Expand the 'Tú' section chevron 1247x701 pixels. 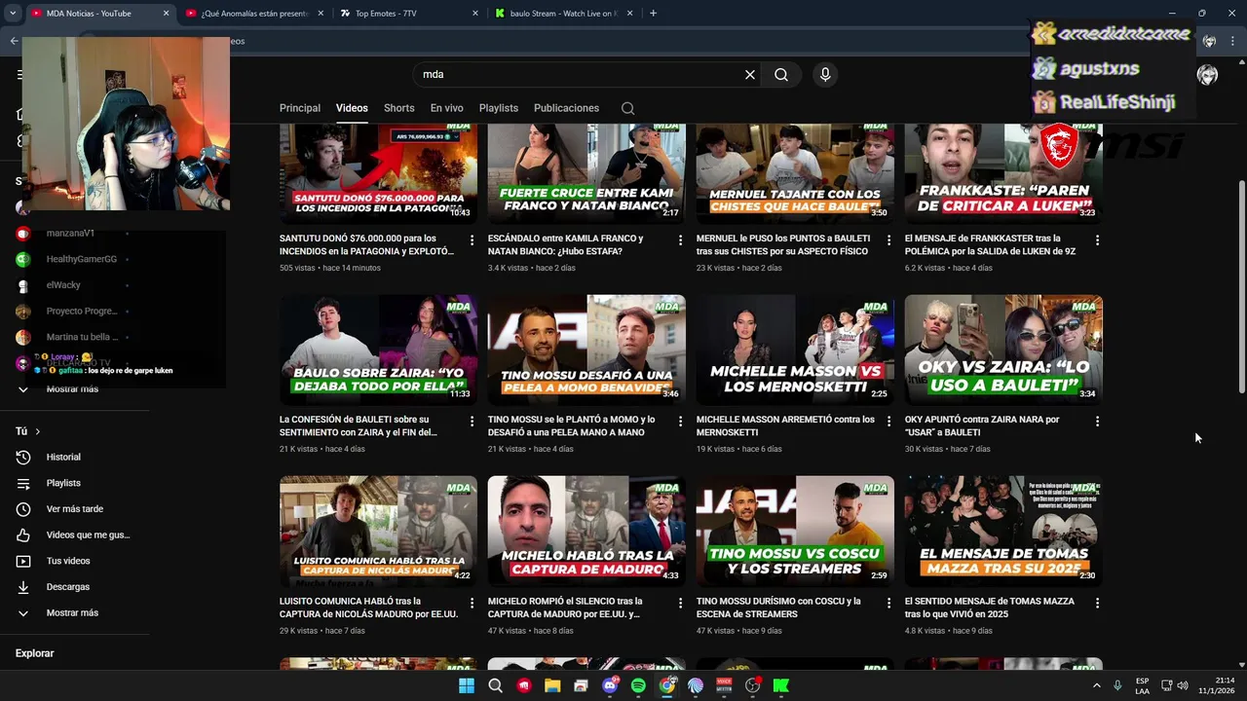pos(37,431)
